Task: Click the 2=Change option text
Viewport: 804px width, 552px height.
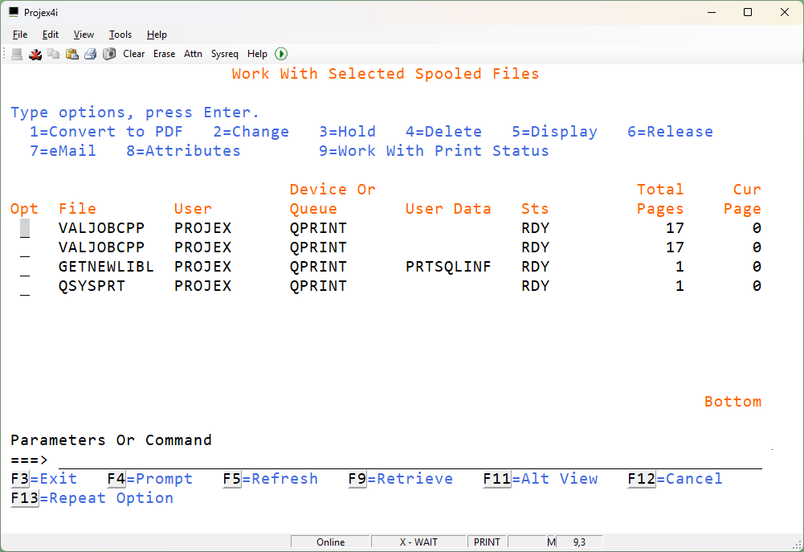Action: [251, 132]
